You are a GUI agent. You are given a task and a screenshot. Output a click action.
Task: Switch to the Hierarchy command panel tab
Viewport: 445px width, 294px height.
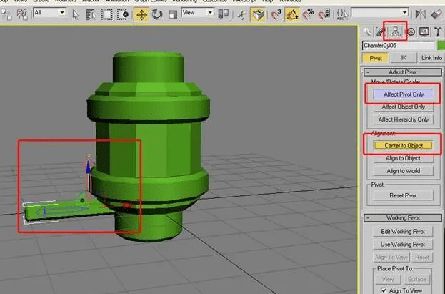pyautogui.click(x=395, y=32)
